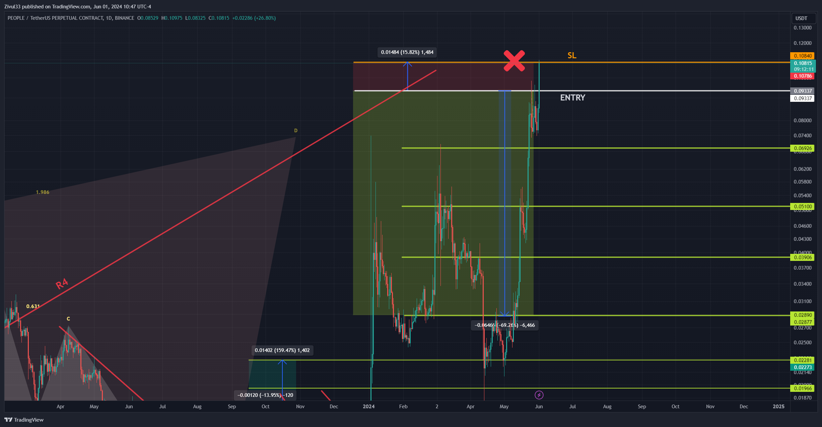
Task: Click the 0.13000 price scale value
Action: pos(803,28)
